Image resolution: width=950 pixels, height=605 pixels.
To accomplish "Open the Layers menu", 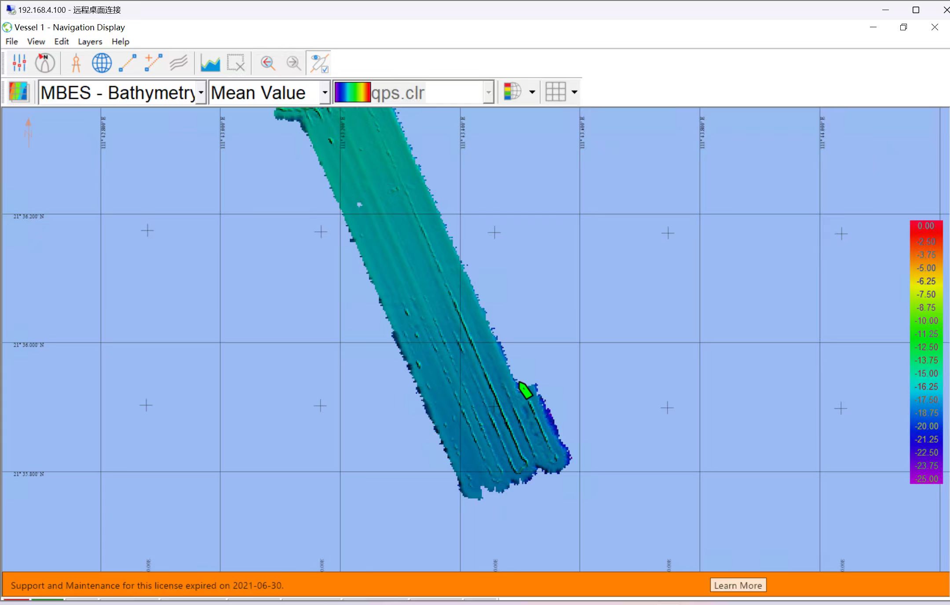I will (x=90, y=41).
